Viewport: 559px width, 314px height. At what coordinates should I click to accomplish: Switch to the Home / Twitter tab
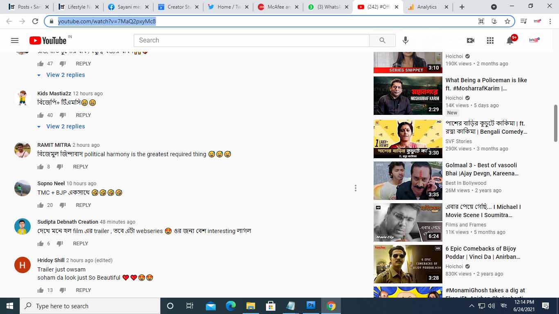[228, 7]
